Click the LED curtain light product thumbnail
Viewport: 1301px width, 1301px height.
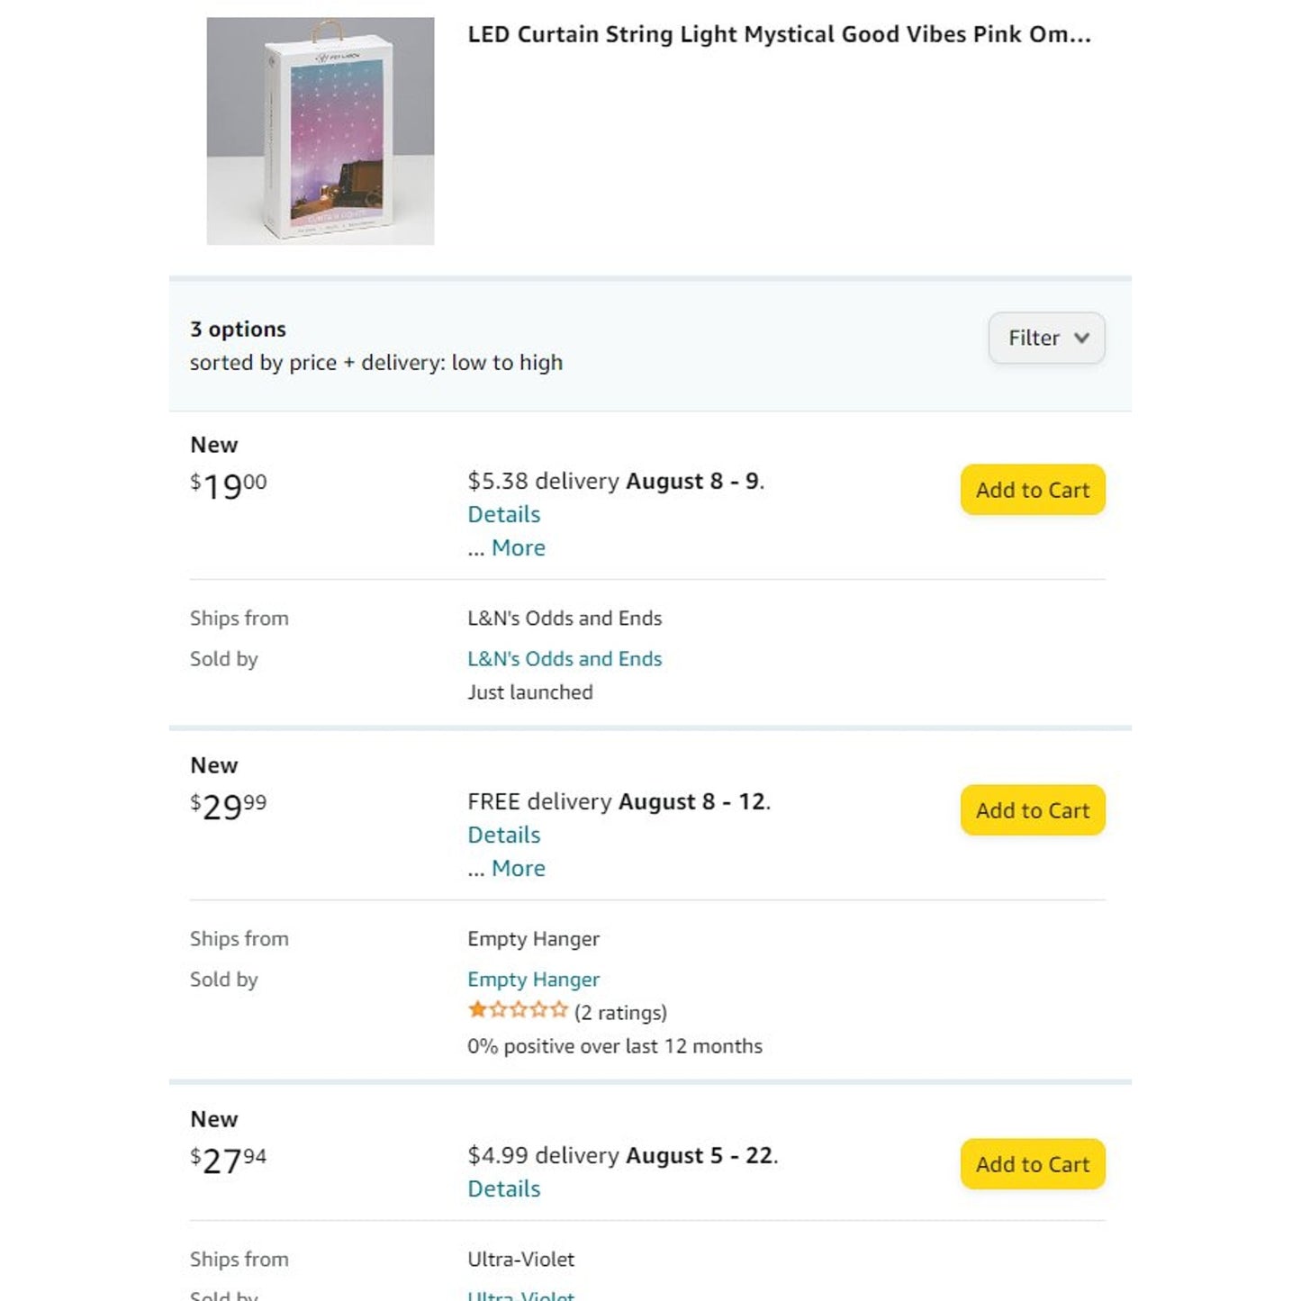coord(320,131)
